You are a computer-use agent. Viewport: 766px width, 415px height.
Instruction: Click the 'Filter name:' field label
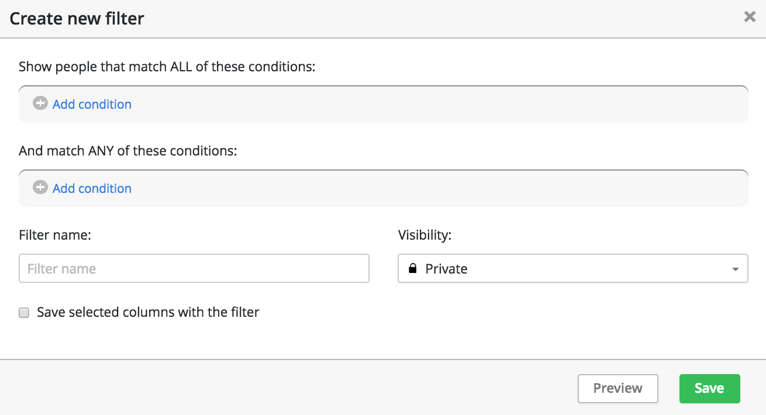coord(55,235)
